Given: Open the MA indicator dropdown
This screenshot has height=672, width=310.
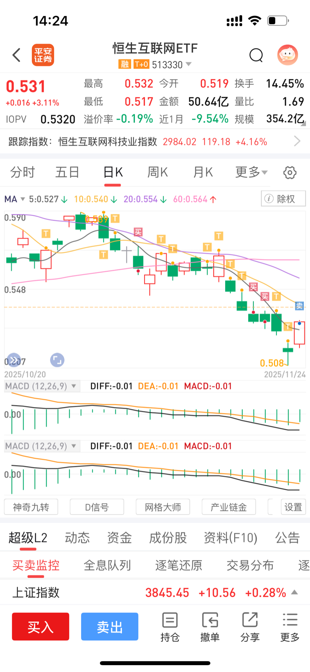Looking at the screenshot, I should (x=15, y=199).
